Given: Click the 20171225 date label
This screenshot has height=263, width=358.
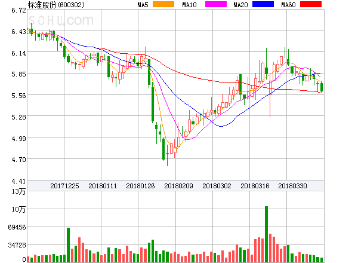Looking at the screenshot, I should coord(64,186).
